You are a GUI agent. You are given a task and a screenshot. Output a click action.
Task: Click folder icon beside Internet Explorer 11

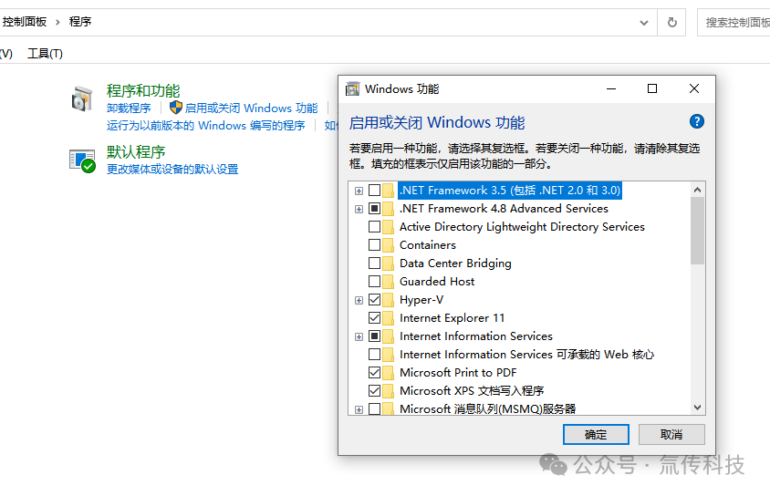click(388, 318)
